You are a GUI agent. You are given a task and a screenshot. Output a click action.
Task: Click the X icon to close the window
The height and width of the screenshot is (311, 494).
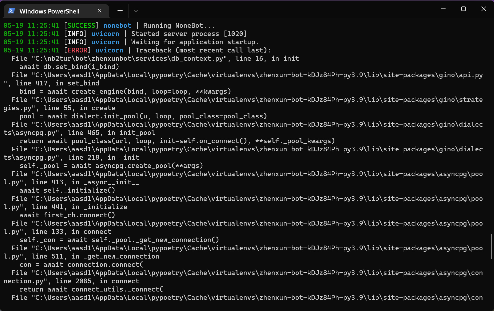(484, 9)
